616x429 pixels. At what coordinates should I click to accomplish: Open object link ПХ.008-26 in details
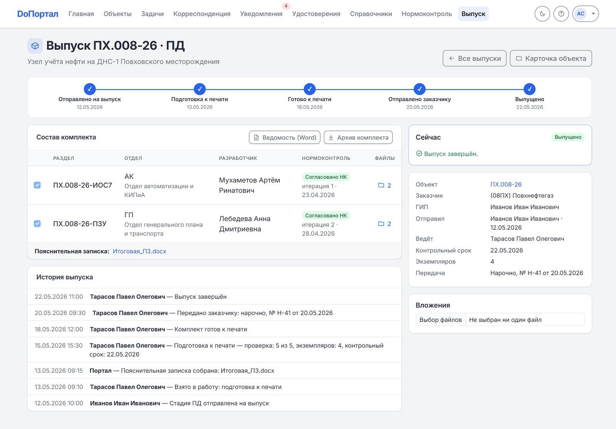coord(506,184)
